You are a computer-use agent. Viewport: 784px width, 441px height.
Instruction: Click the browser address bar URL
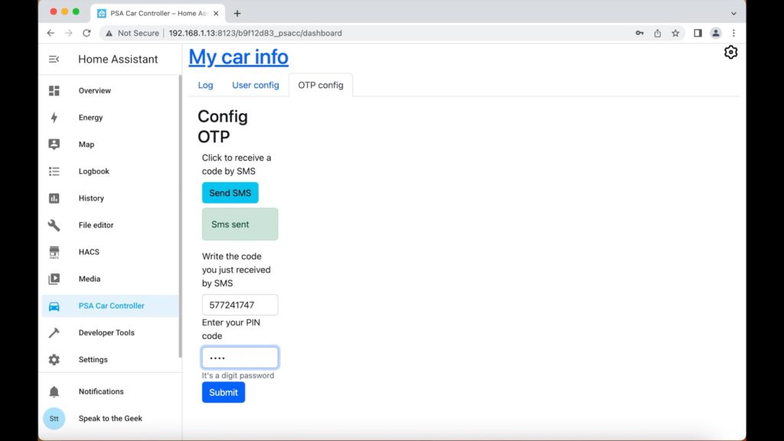tap(256, 33)
